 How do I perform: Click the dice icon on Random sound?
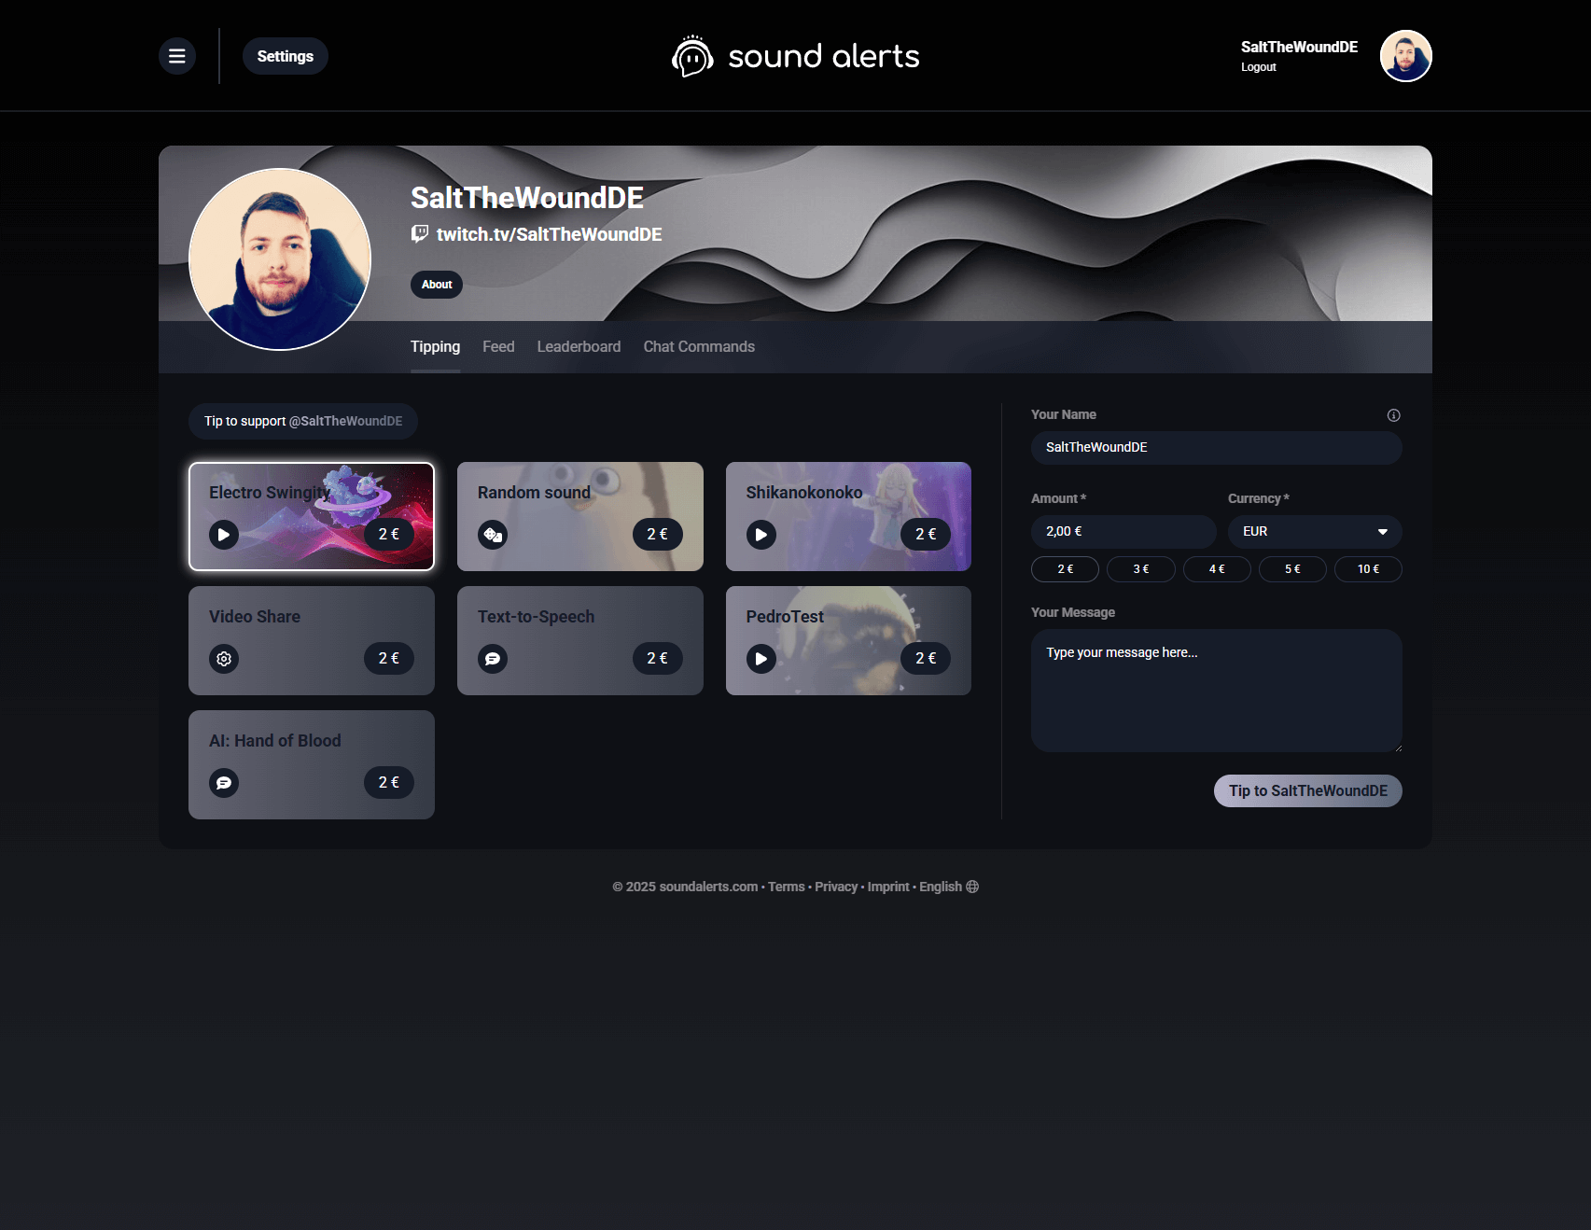pos(493,535)
